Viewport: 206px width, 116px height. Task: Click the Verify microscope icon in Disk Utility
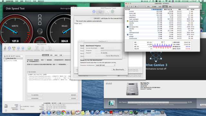[5, 48]
